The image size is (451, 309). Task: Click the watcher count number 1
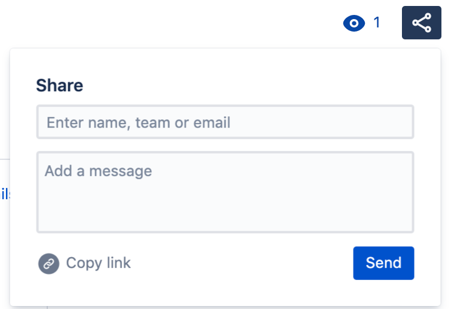coord(377,23)
